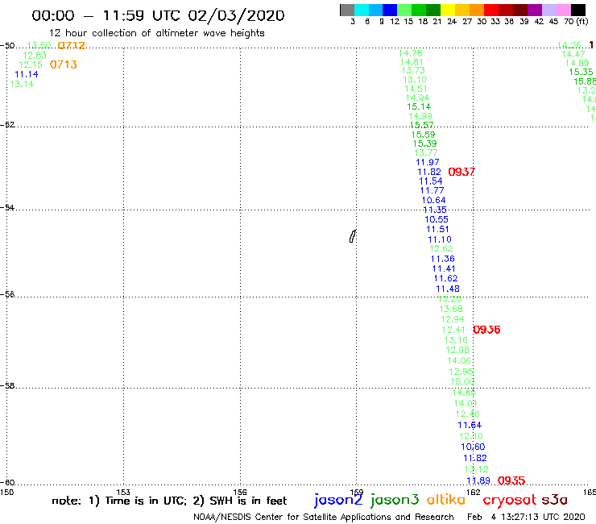Select the 15.14 wave height value
The image size is (596, 524).
419,107
